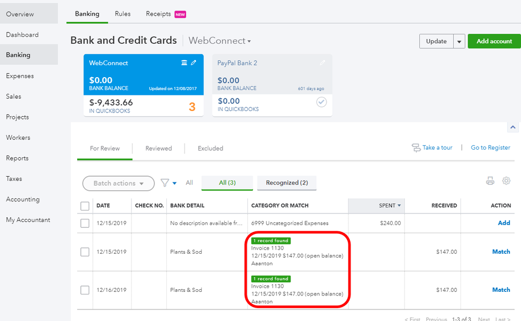Select the Excluded tab

[210, 149]
